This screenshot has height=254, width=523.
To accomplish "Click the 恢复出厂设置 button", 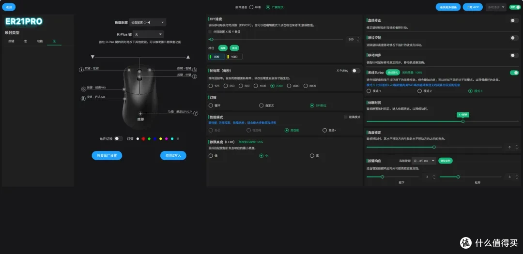I will [x=107, y=156].
